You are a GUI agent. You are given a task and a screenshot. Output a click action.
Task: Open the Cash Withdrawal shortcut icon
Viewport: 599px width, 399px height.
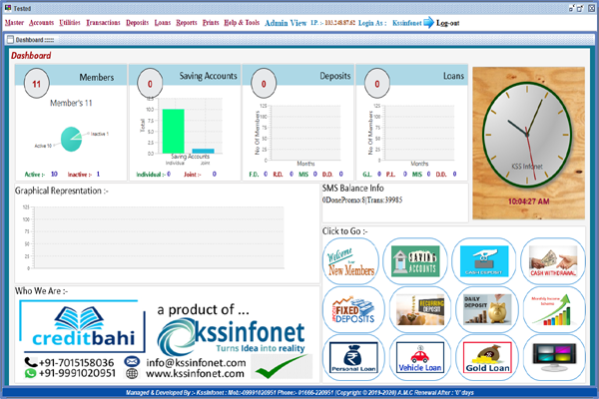pyautogui.click(x=553, y=261)
